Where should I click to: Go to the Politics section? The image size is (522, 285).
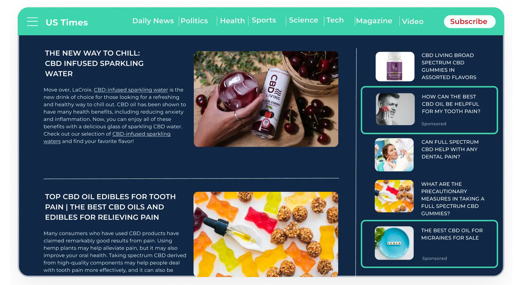tap(194, 21)
